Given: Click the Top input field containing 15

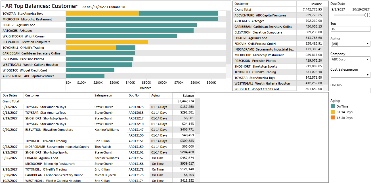Looking at the screenshot, I should (350, 29).
